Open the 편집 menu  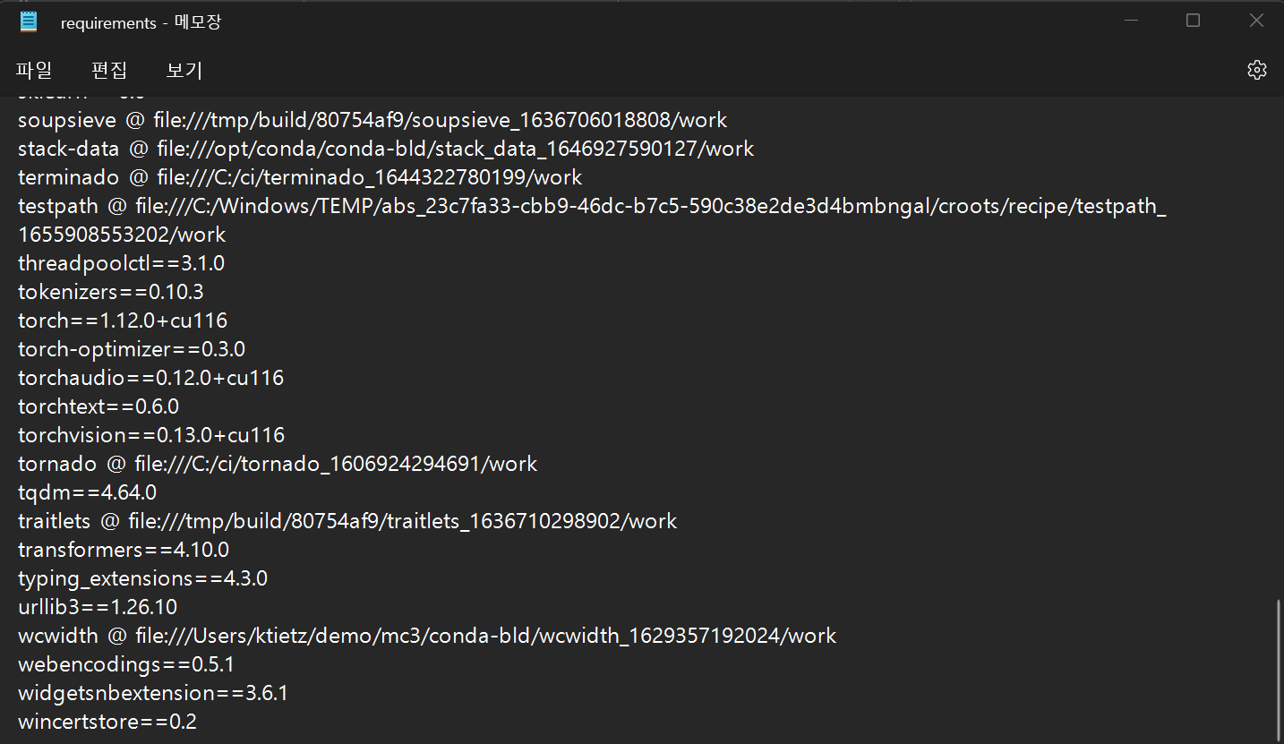(x=109, y=70)
